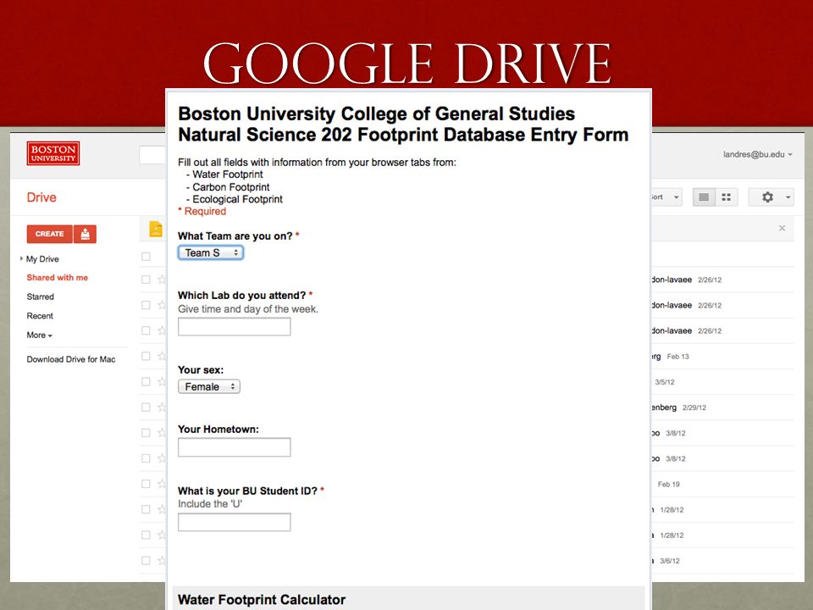
Task: Open the Starred section
Action: pos(41,297)
